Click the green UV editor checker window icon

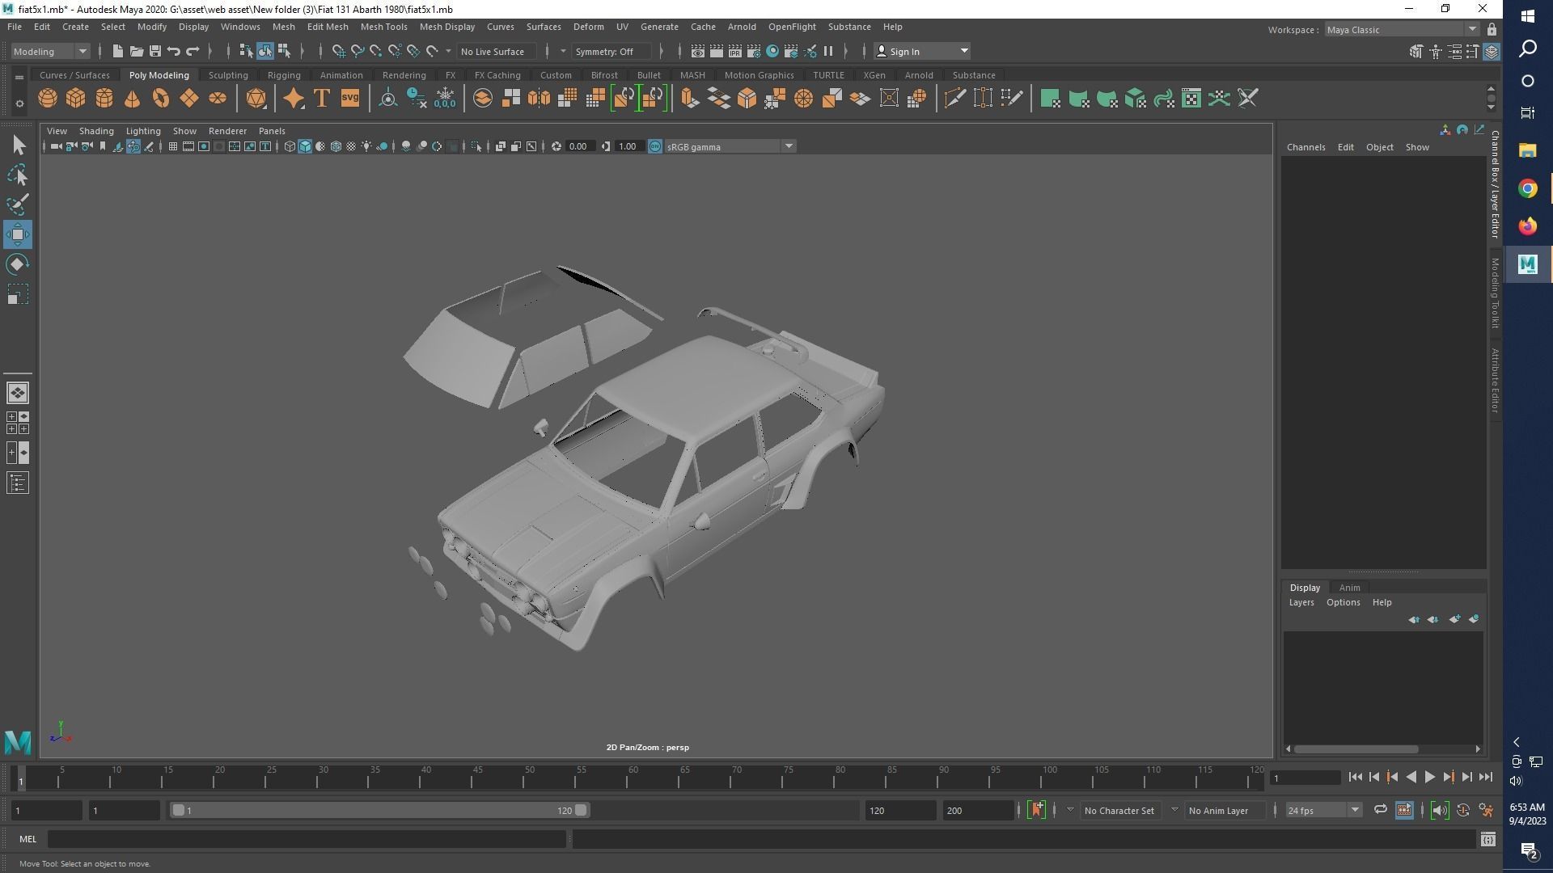(x=1191, y=99)
